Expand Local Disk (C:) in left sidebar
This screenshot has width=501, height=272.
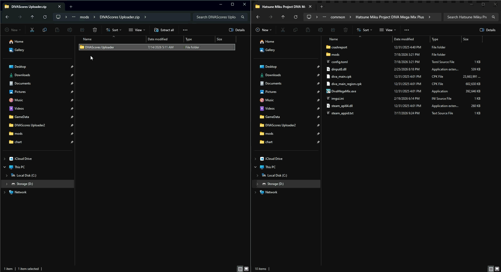[7, 175]
